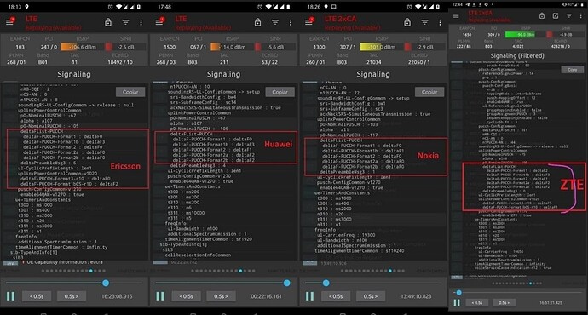
Task: Tap lock icon on Ericsson LTE screen
Action: [x=108, y=22]
